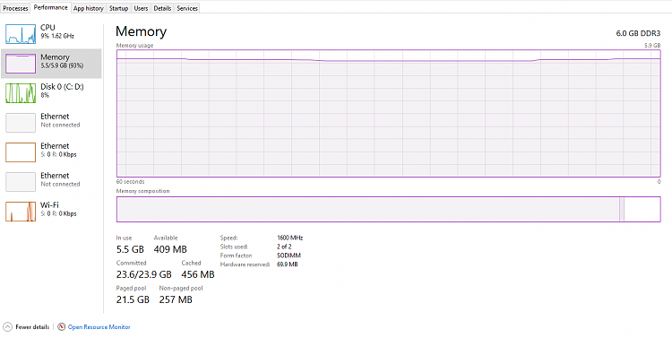This screenshot has width=672, height=338.
Task: Collapse view with Fewer details chevron icon
Action: 7,327
